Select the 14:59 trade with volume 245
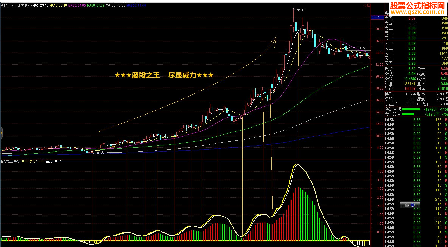The image size is (448, 247). coord(416,199)
